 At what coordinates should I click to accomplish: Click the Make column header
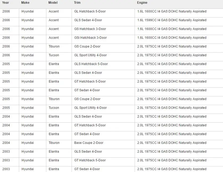pos(25,3)
